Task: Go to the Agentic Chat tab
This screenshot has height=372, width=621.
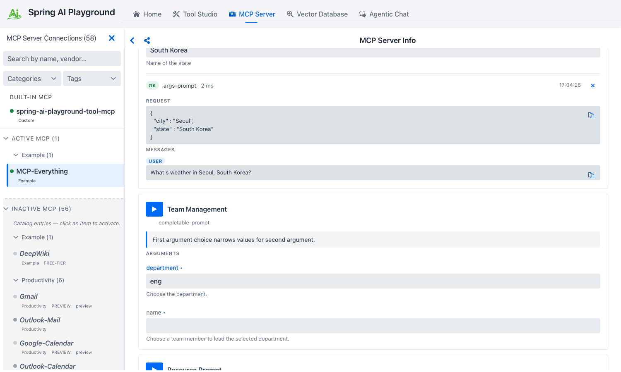Action: (384, 14)
